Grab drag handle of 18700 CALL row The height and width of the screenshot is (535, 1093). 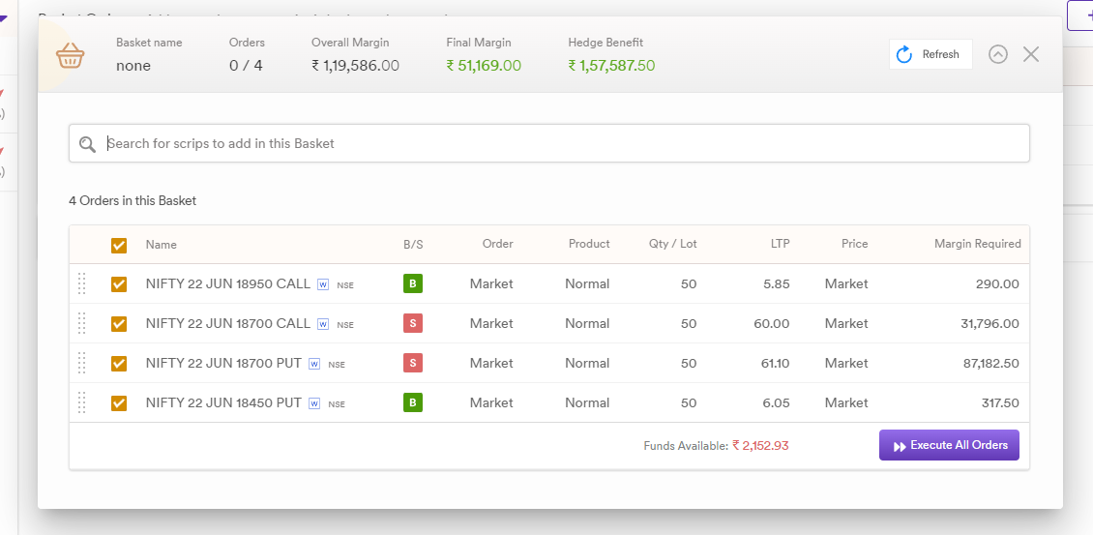[x=81, y=324]
